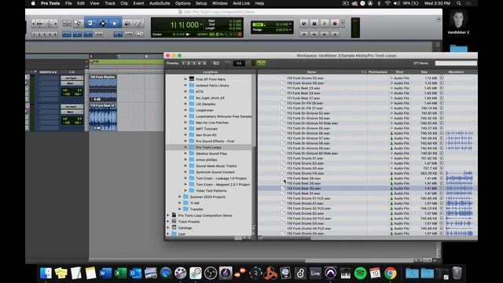Click the Workspace search field
Viewport: 503px width, 283px height.
point(456,63)
